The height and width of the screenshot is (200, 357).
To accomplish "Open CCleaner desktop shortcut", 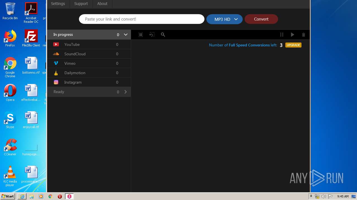I will click(x=10, y=147).
